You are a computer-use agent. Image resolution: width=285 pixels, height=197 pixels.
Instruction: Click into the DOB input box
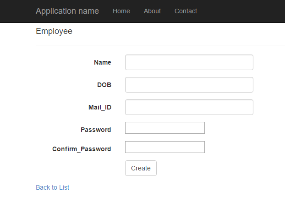pos(189,85)
